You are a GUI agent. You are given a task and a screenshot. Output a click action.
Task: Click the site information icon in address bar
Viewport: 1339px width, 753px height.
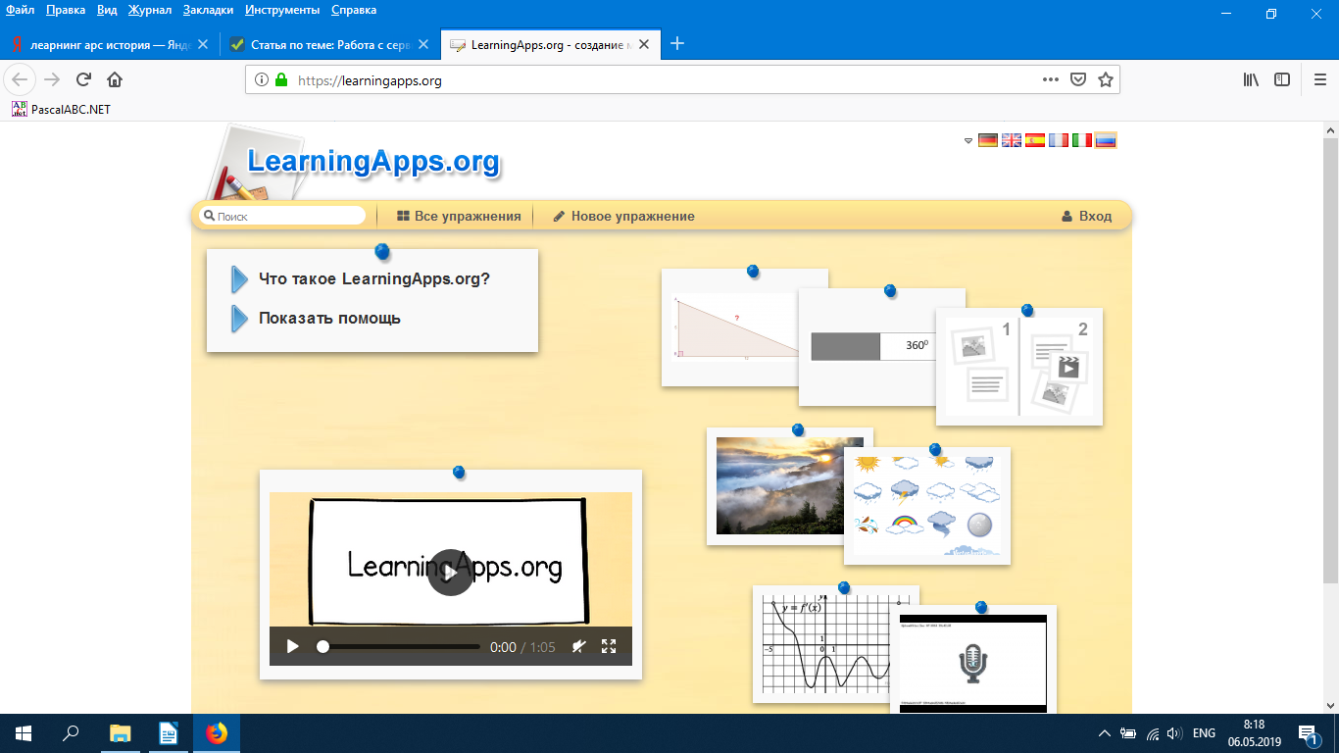click(x=262, y=80)
